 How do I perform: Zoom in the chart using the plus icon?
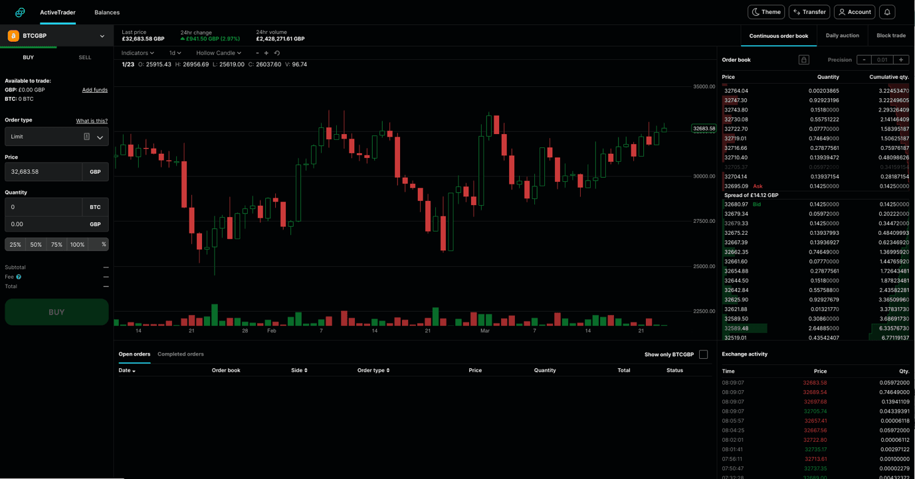pos(266,53)
